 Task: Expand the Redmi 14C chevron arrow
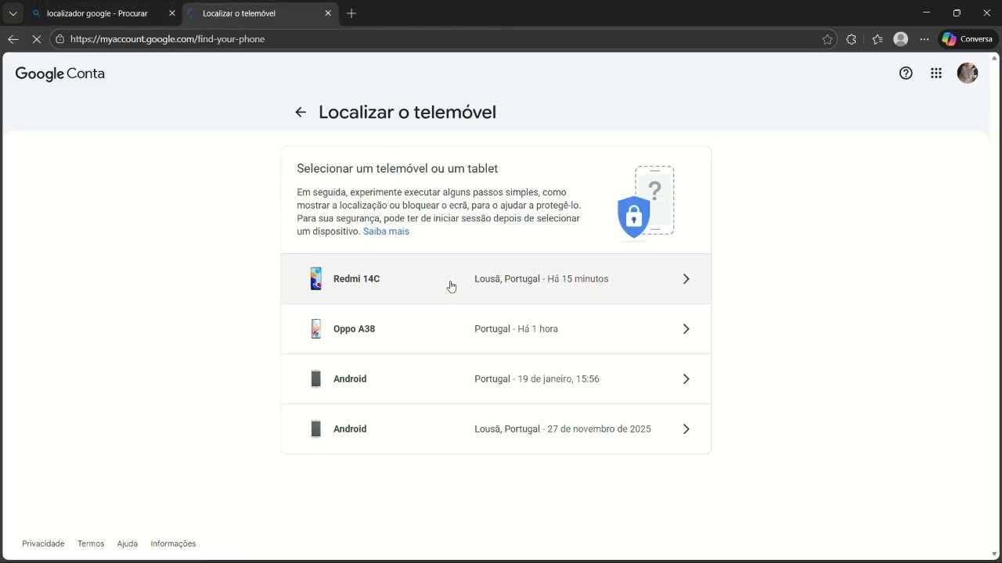click(x=686, y=279)
